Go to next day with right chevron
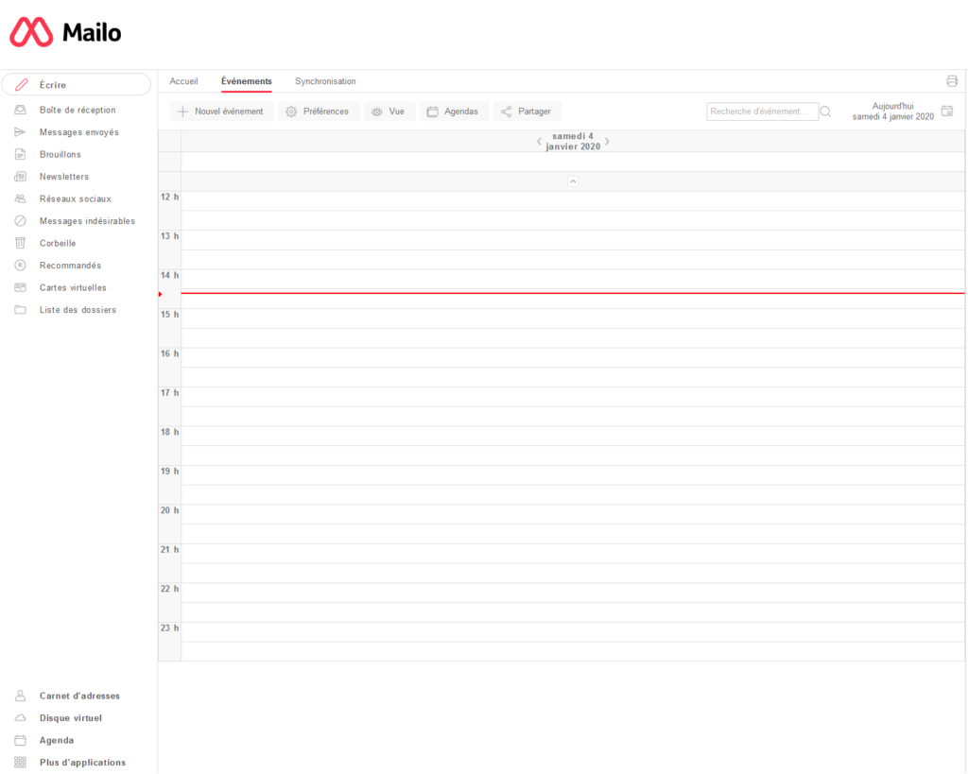 [608, 142]
